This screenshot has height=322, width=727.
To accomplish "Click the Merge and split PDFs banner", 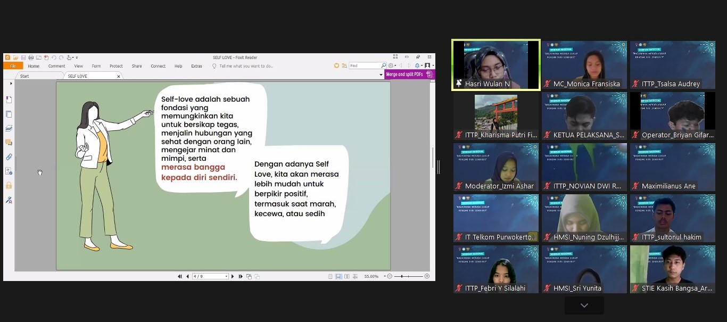I will (x=409, y=75).
